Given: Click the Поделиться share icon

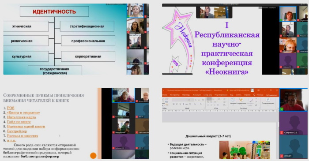Looking at the screenshot, I should point(267,95).
